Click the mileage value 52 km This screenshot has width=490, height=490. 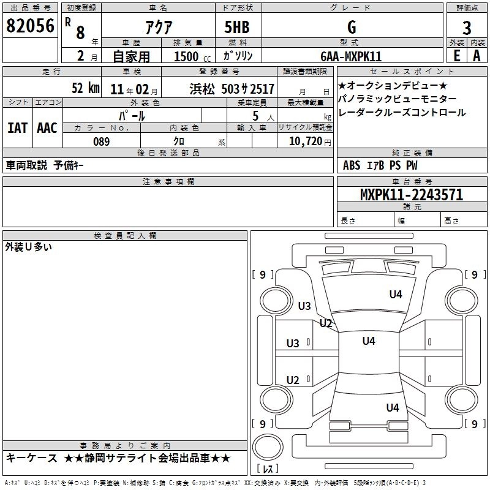pyautogui.click(x=86, y=88)
